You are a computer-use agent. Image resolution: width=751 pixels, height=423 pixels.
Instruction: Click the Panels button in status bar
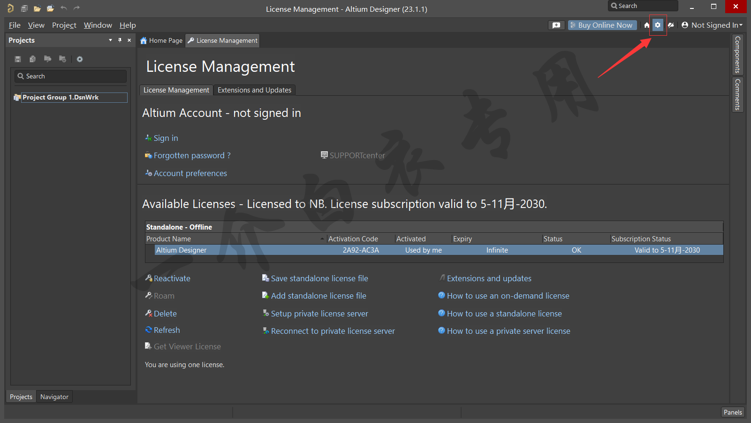[733, 412]
